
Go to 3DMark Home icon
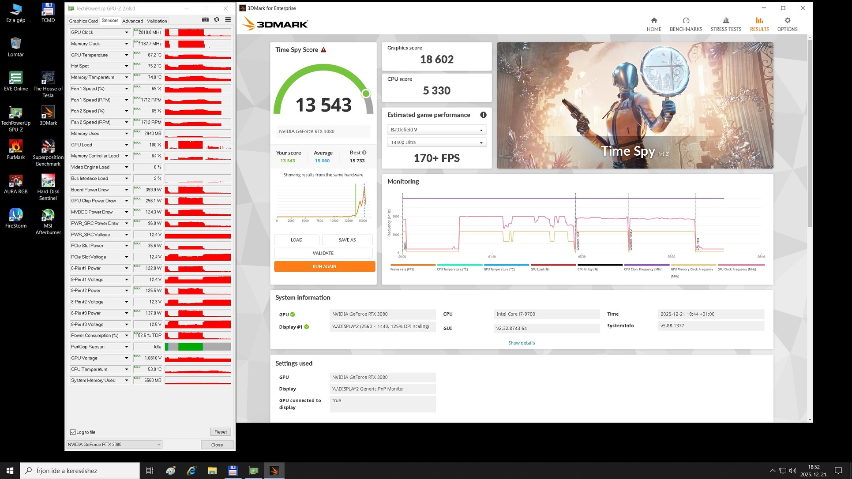coord(653,21)
